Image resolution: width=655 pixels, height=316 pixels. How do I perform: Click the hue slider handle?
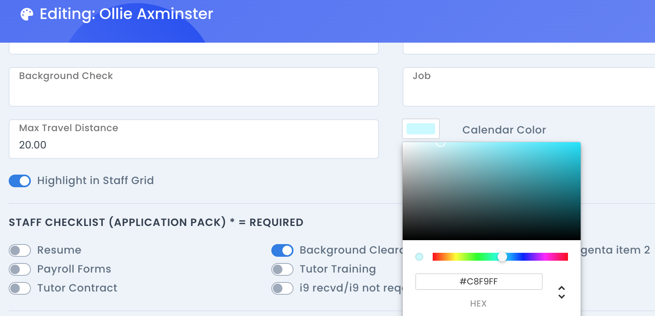pyautogui.click(x=502, y=257)
